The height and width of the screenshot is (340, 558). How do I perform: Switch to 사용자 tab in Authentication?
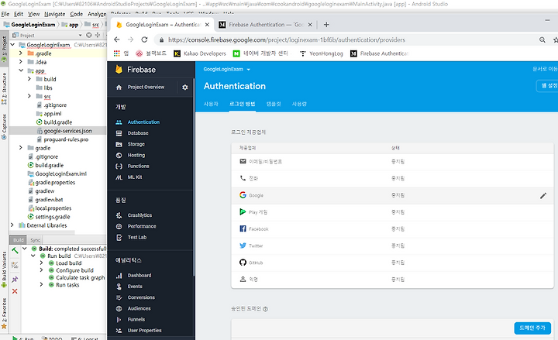(x=211, y=104)
